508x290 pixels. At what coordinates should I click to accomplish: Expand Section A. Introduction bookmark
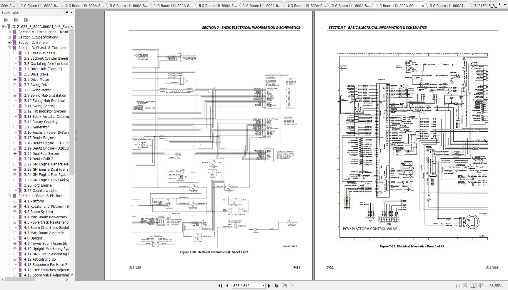[x=9, y=32]
